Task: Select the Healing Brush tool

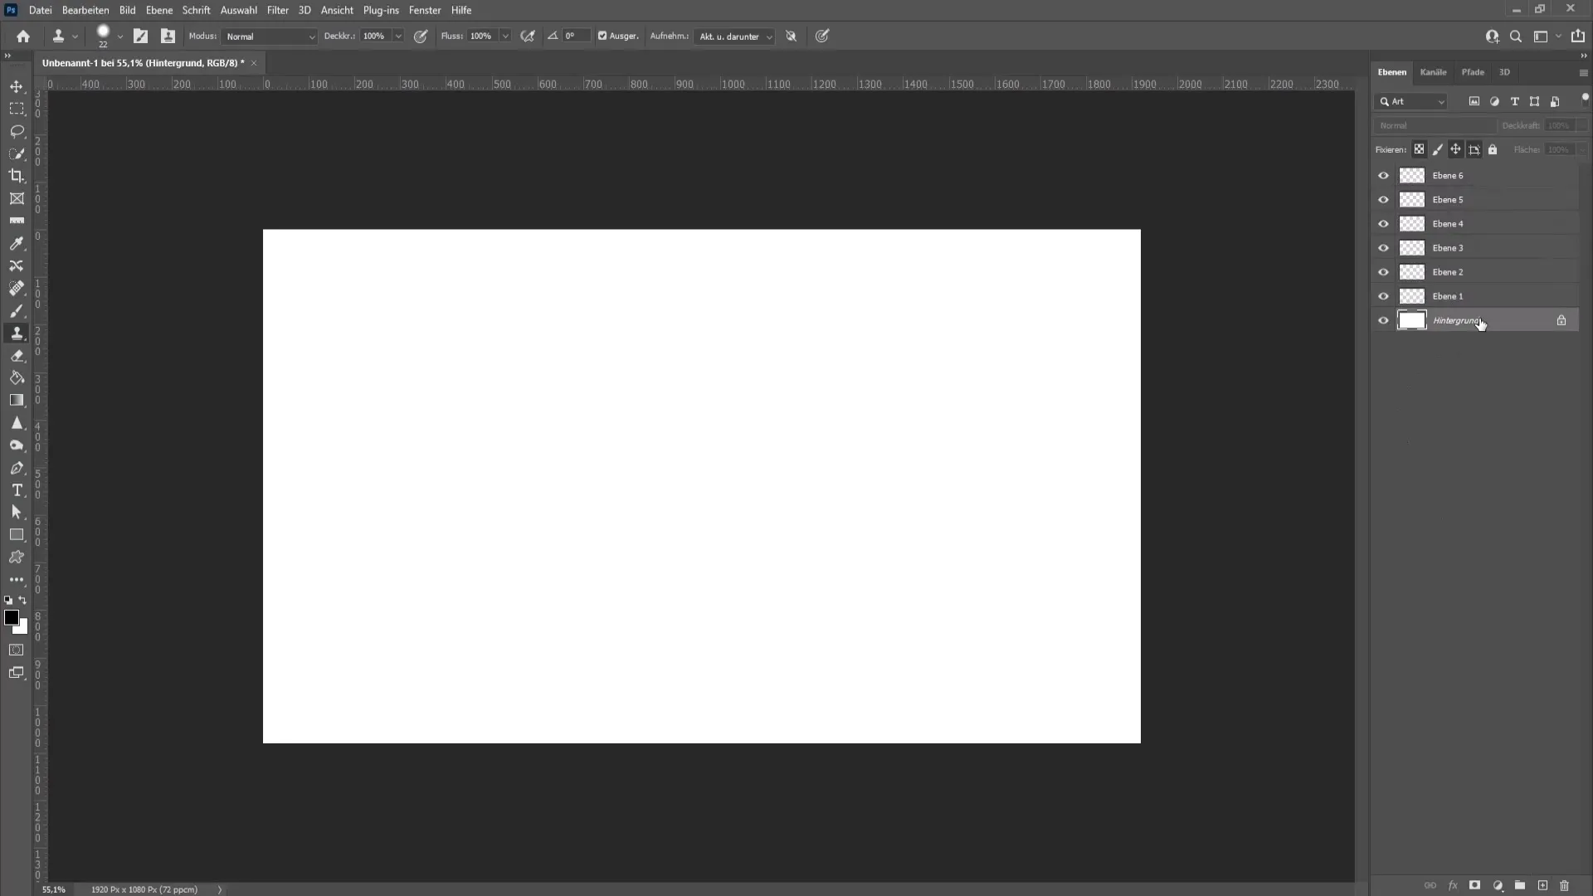Action: (x=17, y=288)
